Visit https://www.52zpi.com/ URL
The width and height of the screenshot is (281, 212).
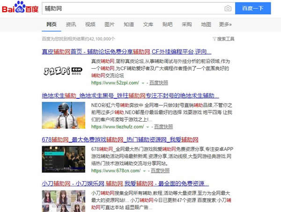(115, 83)
